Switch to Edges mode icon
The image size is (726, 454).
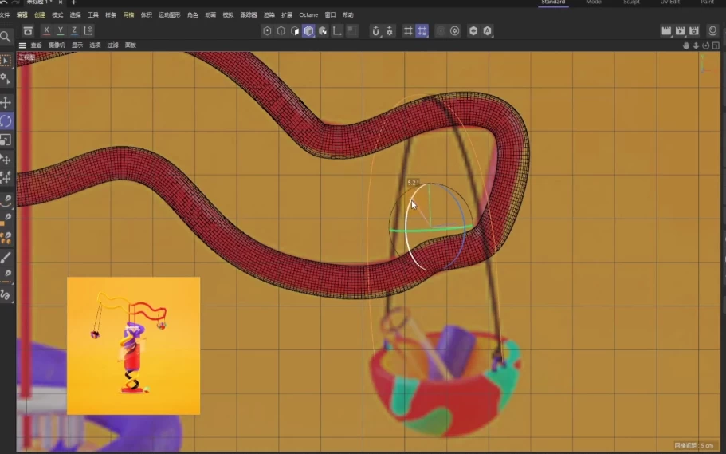pyautogui.click(x=281, y=31)
